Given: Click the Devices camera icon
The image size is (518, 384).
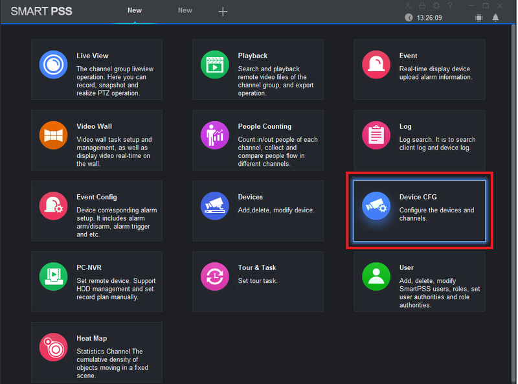Looking at the screenshot, I should [x=215, y=206].
